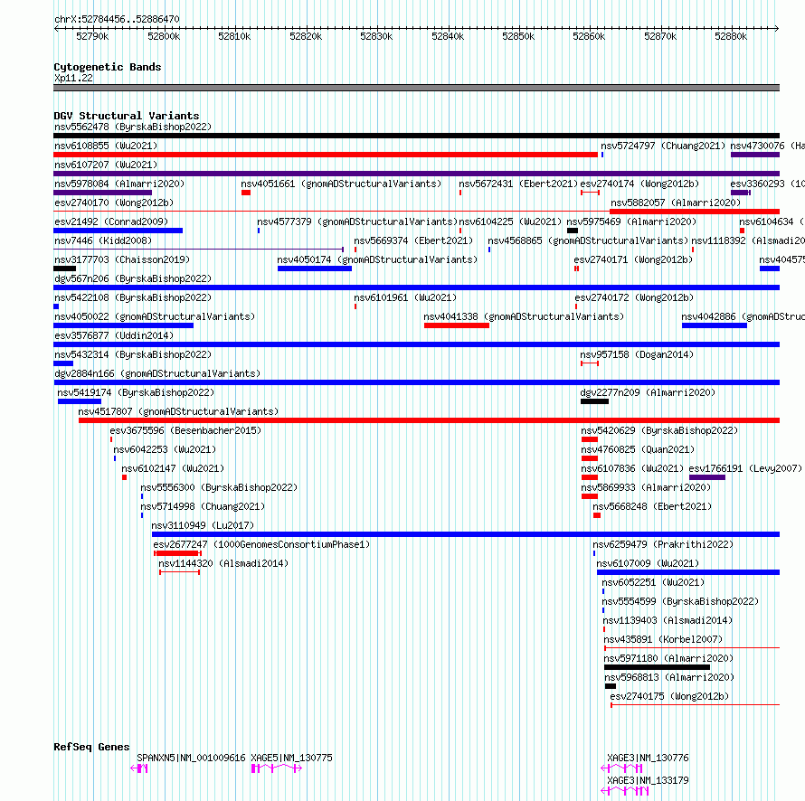Click the nsv1144320 variant bracket glyph
The height and width of the screenshot is (801, 805).
coord(180,572)
